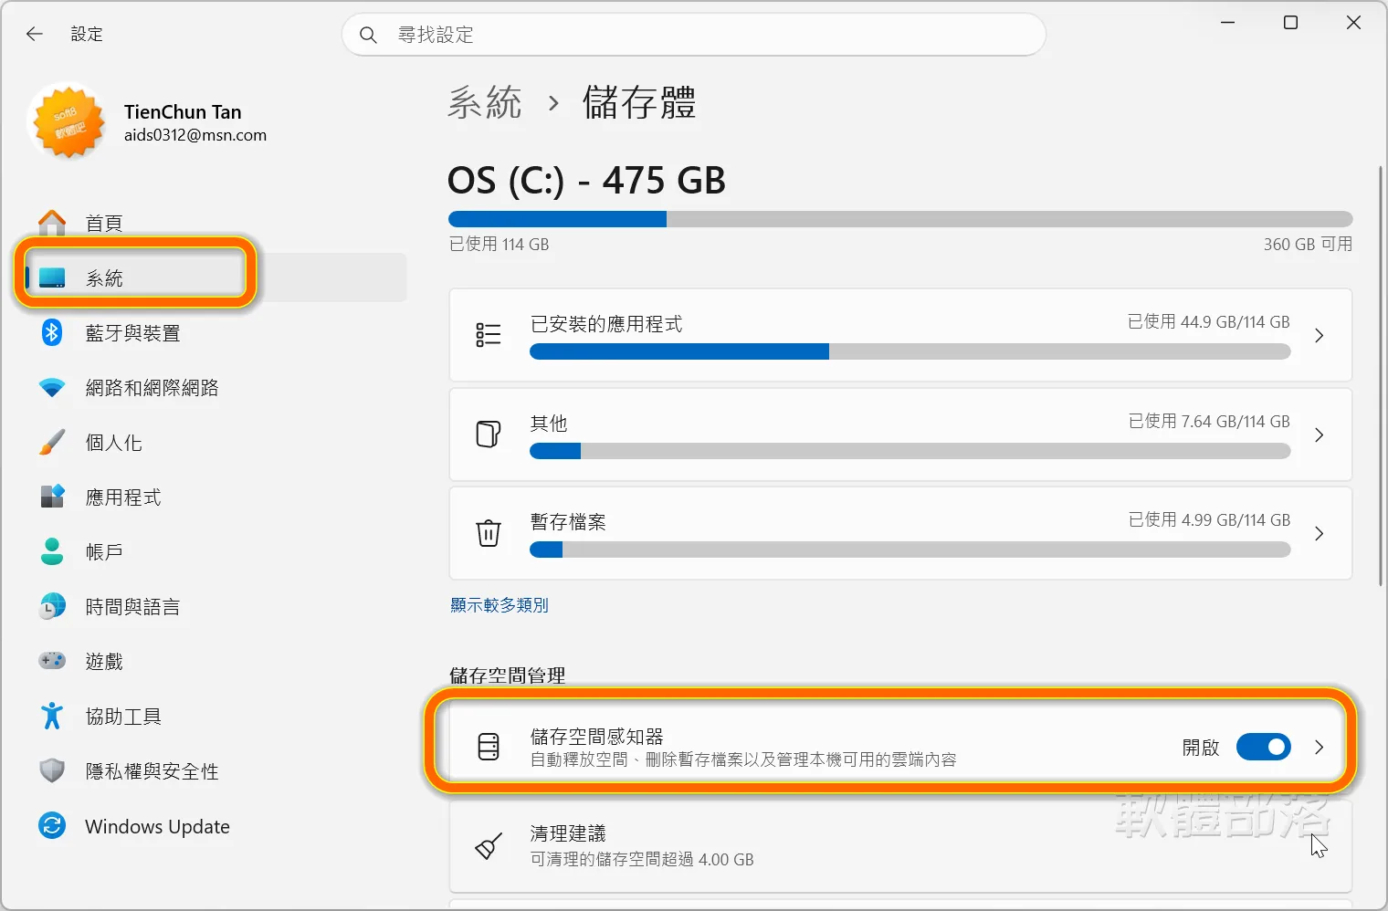This screenshot has width=1388, height=911.
Task: Click the broom icon for 清理建議
Action: coord(489,846)
